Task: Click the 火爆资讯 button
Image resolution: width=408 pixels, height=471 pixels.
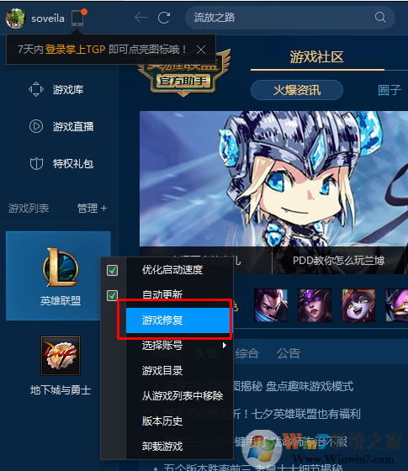Action: [297, 90]
